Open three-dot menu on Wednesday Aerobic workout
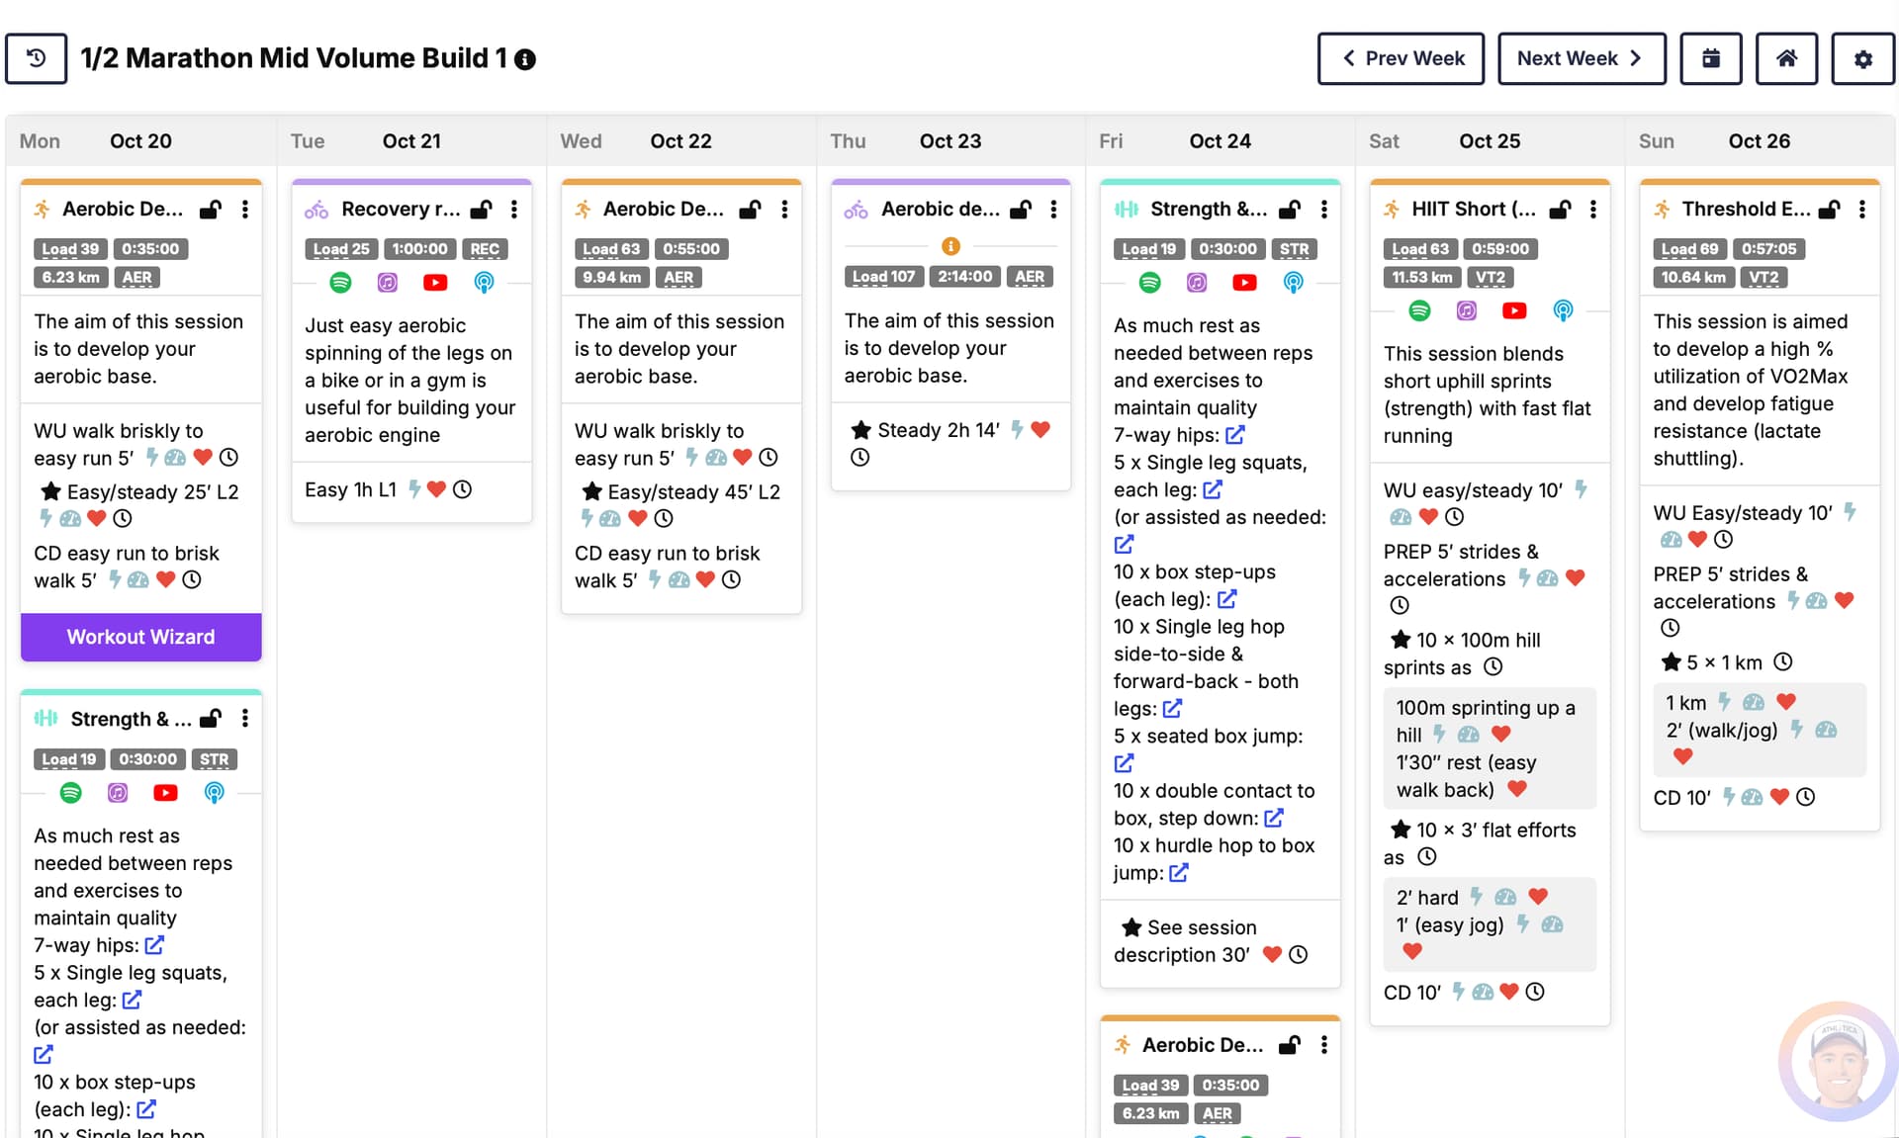The height and width of the screenshot is (1138, 1899). [x=784, y=210]
